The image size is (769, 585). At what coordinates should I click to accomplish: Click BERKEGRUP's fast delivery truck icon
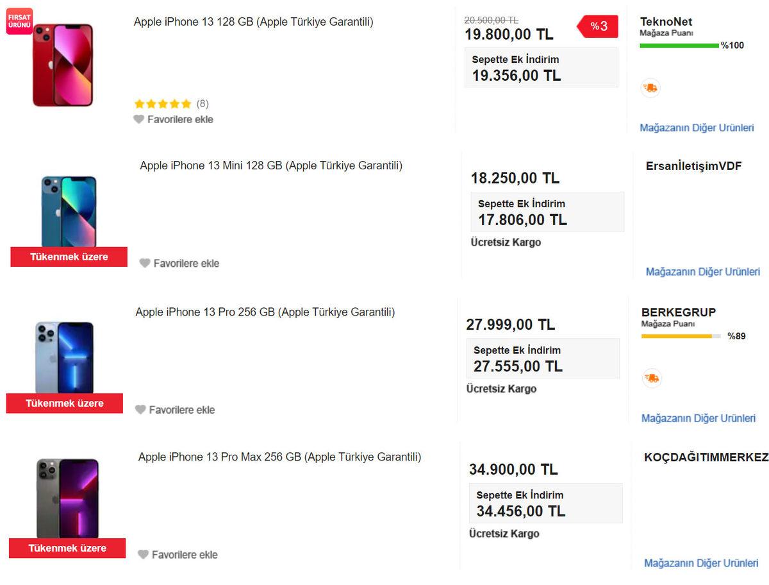click(x=652, y=378)
